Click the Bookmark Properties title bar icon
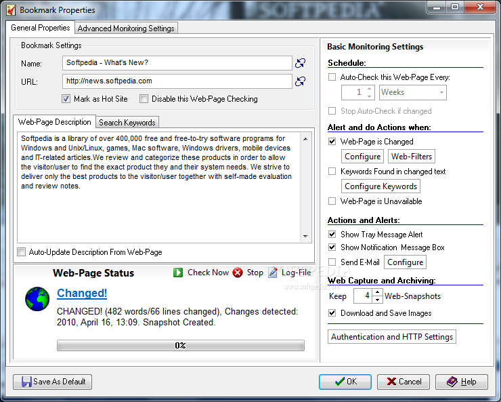Image resolution: width=501 pixels, height=402 pixels. coord(12,9)
